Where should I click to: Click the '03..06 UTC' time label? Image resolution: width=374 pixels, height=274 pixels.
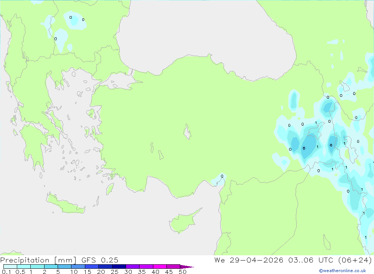(x=310, y=260)
